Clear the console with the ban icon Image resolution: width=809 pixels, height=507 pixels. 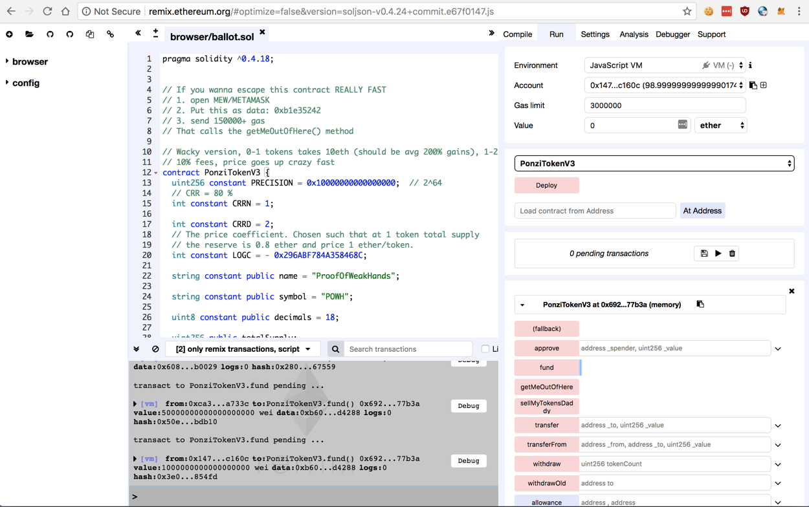click(x=155, y=349)
